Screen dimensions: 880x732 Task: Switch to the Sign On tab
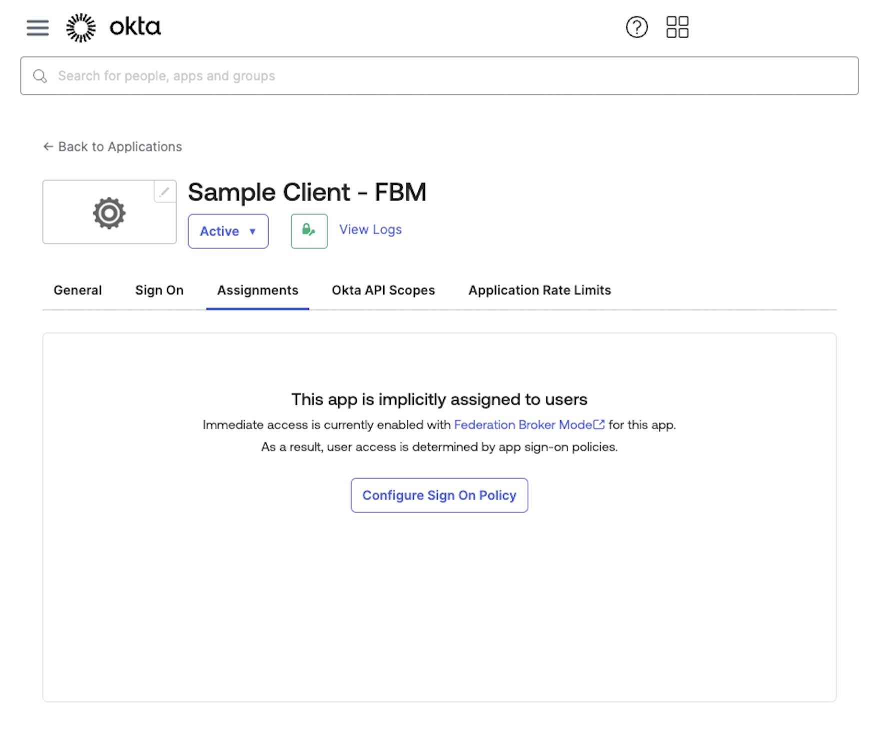[x=159, y=290]
